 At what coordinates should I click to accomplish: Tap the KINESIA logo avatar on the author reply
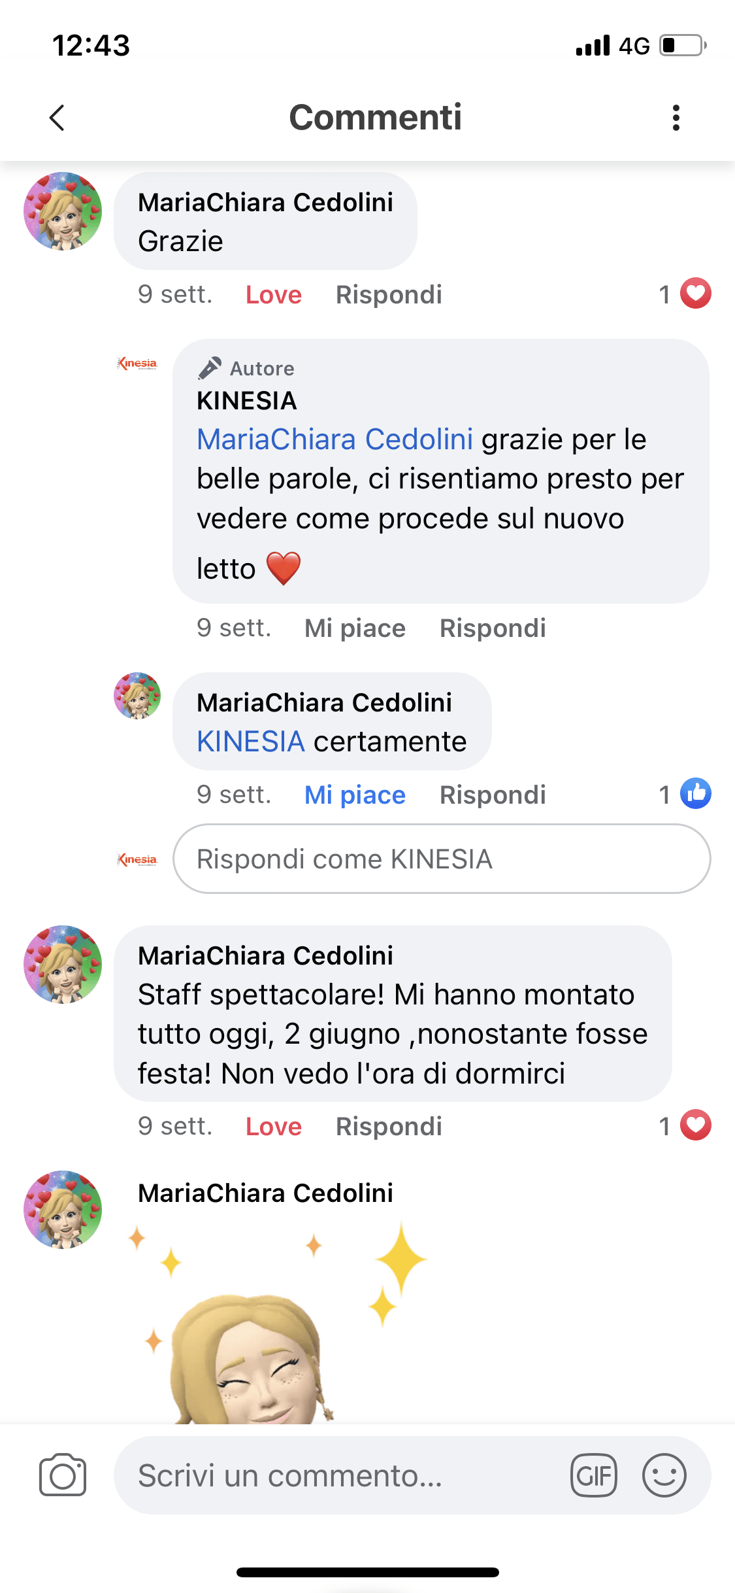coord(137,364)
